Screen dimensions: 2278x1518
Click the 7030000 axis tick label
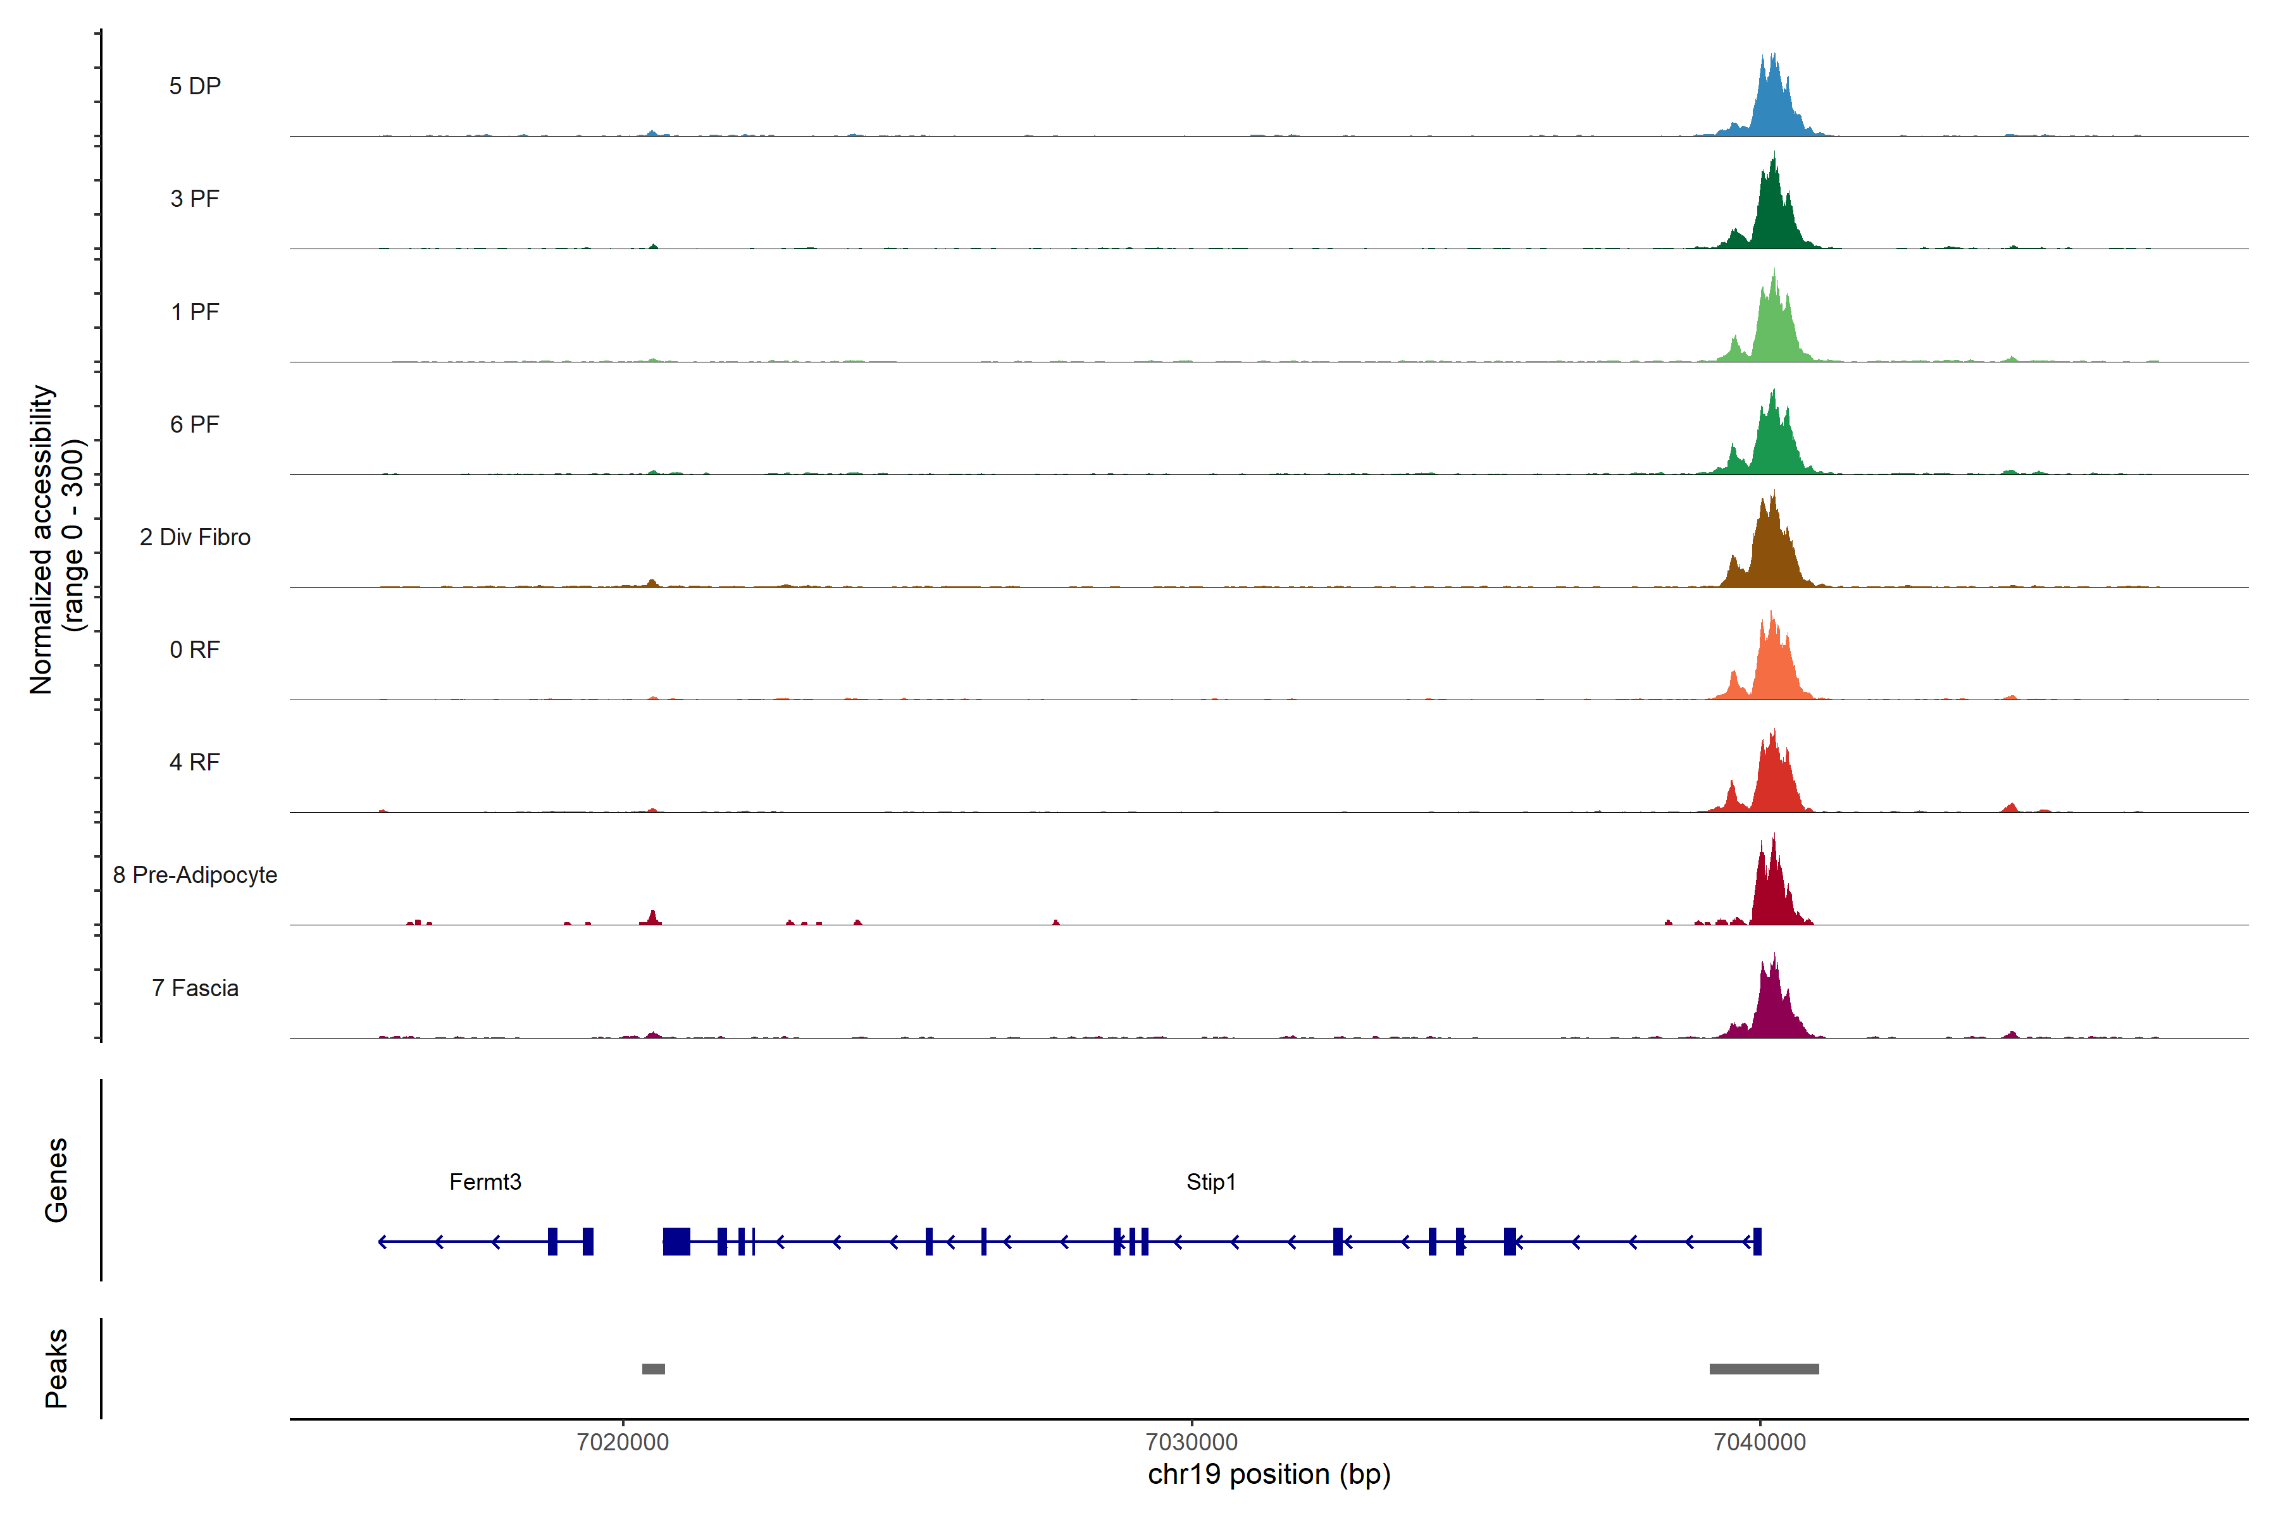pos(1192,1443)
